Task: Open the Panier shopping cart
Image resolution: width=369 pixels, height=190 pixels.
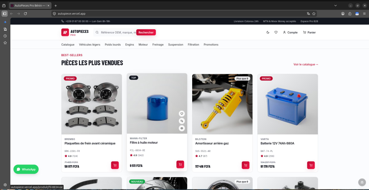Action: (x=309, y=32)
